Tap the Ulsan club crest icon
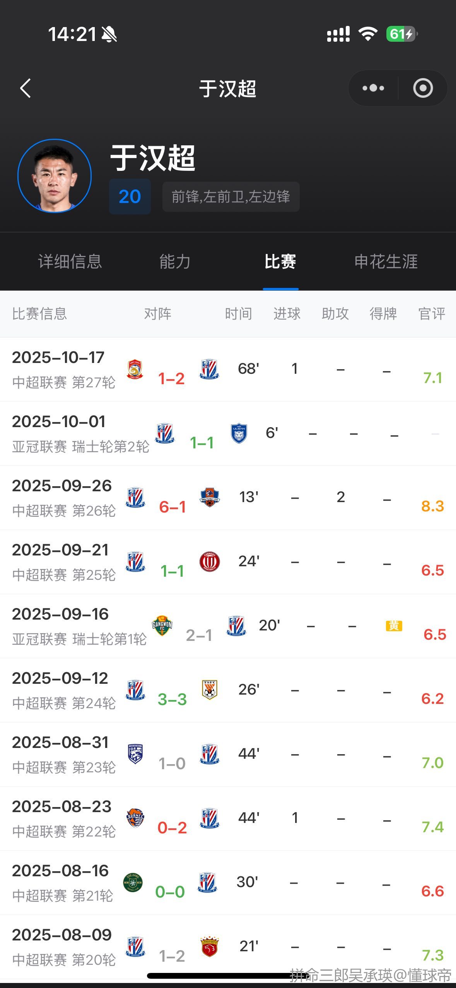This screenshot has width=456, height=988. pos(239,433)
